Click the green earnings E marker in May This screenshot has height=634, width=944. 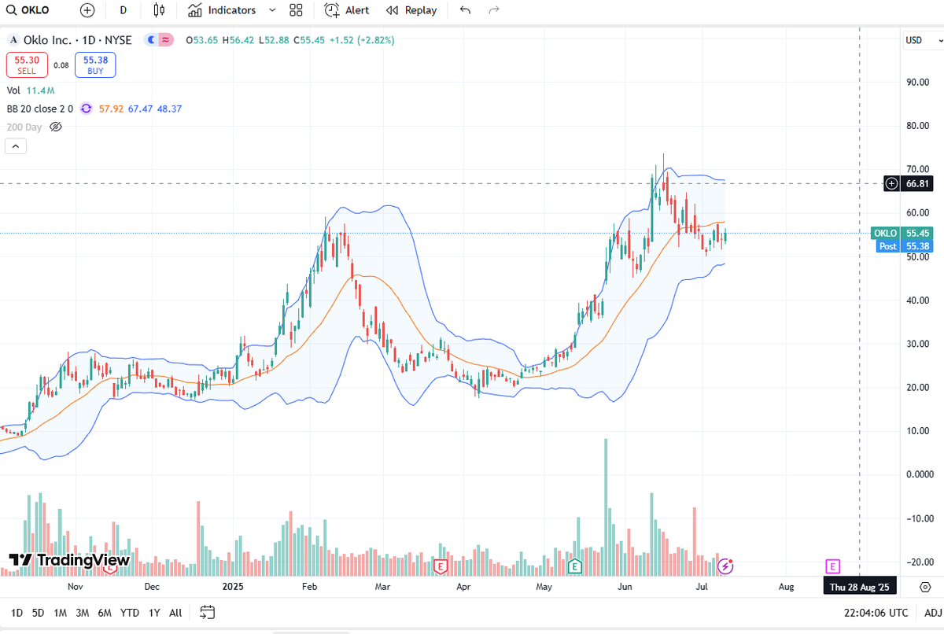coord(575,566)
